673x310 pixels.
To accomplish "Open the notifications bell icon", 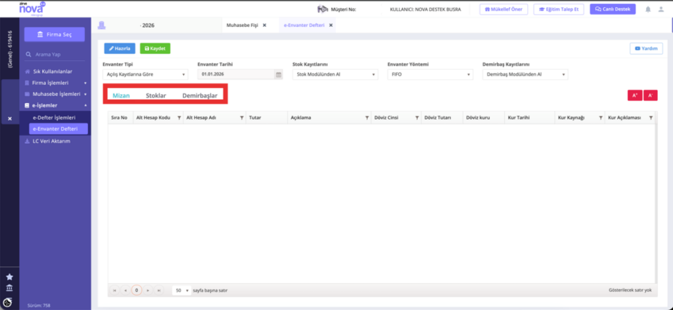I will pyautogui.click(x=648, y=9).
